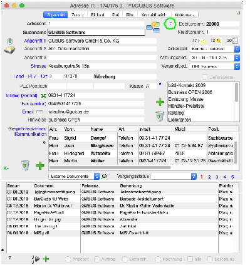Click the Strasse link label
The height and width of the screenshot is (265, 250).
coord(38,66)
